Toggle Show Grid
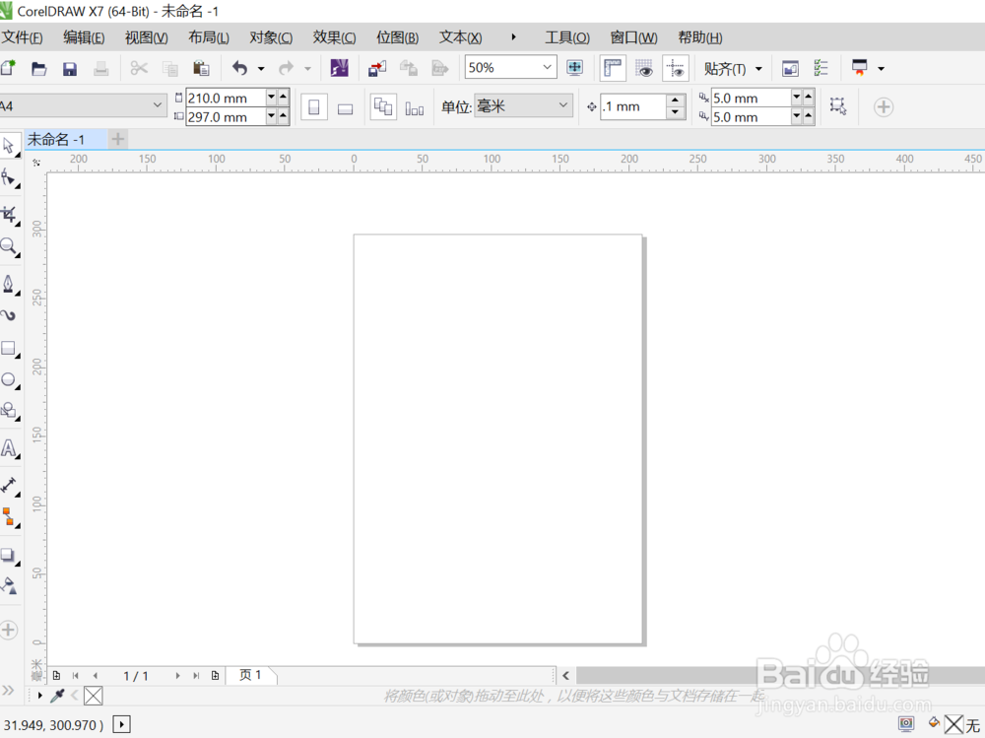 tap(644, 68)
